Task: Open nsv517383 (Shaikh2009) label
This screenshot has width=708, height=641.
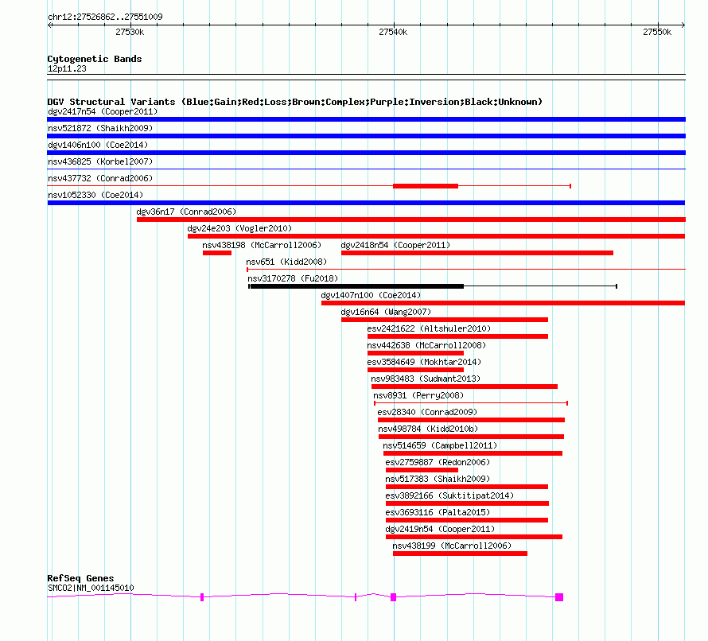Action: tap(438, 479)
